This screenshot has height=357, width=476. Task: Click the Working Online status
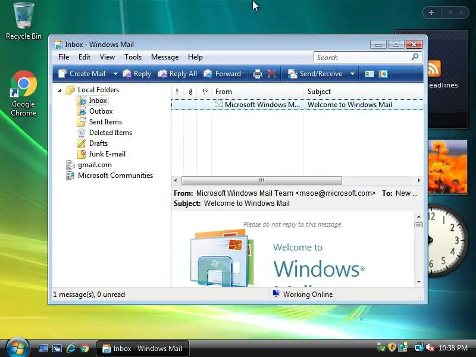[303, 295]
